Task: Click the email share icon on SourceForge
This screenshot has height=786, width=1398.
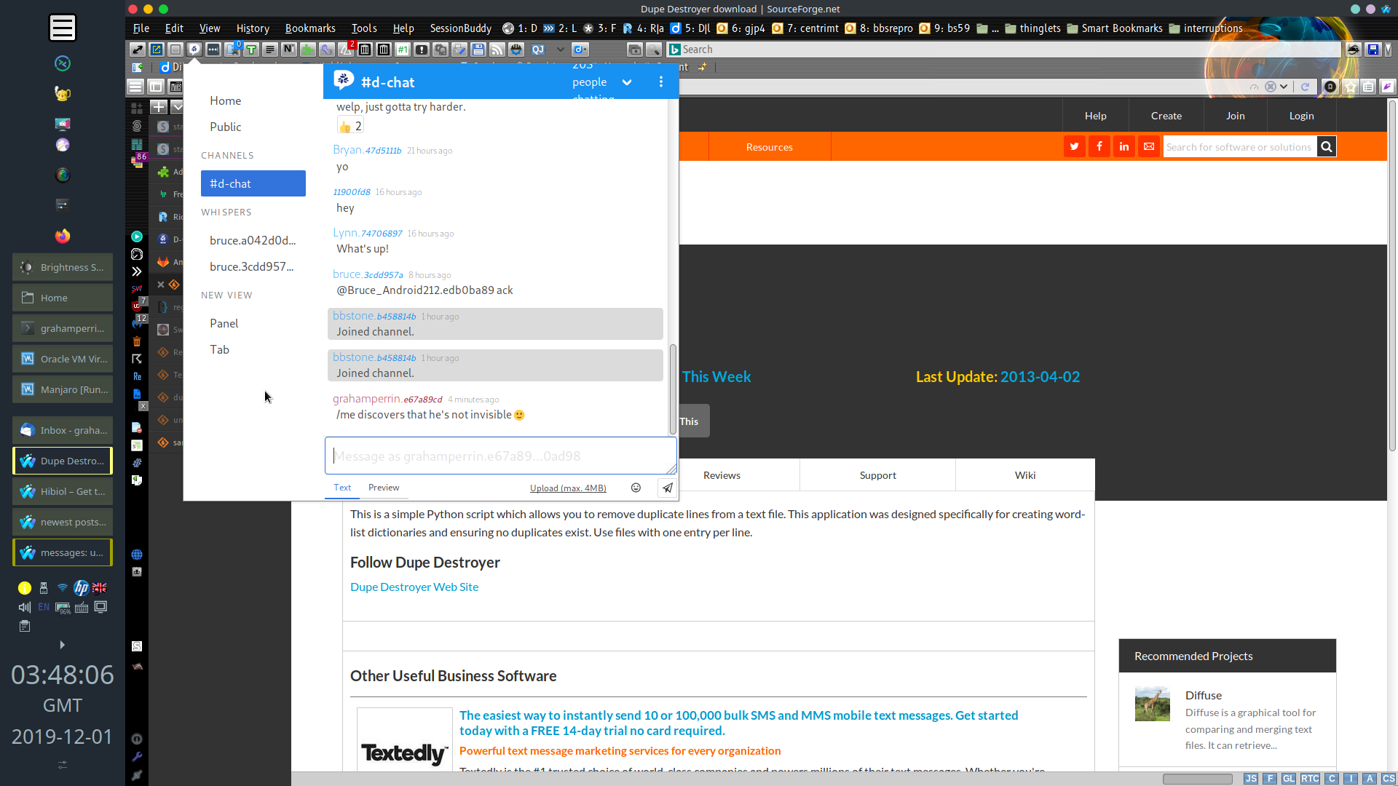Action: (1149, 146)
